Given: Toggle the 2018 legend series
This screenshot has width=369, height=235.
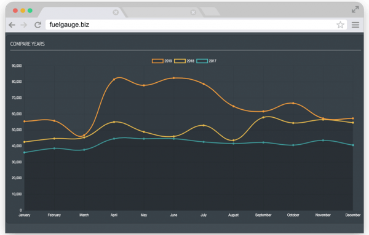Looking at the screenshot, I should [x=184, y=61].
